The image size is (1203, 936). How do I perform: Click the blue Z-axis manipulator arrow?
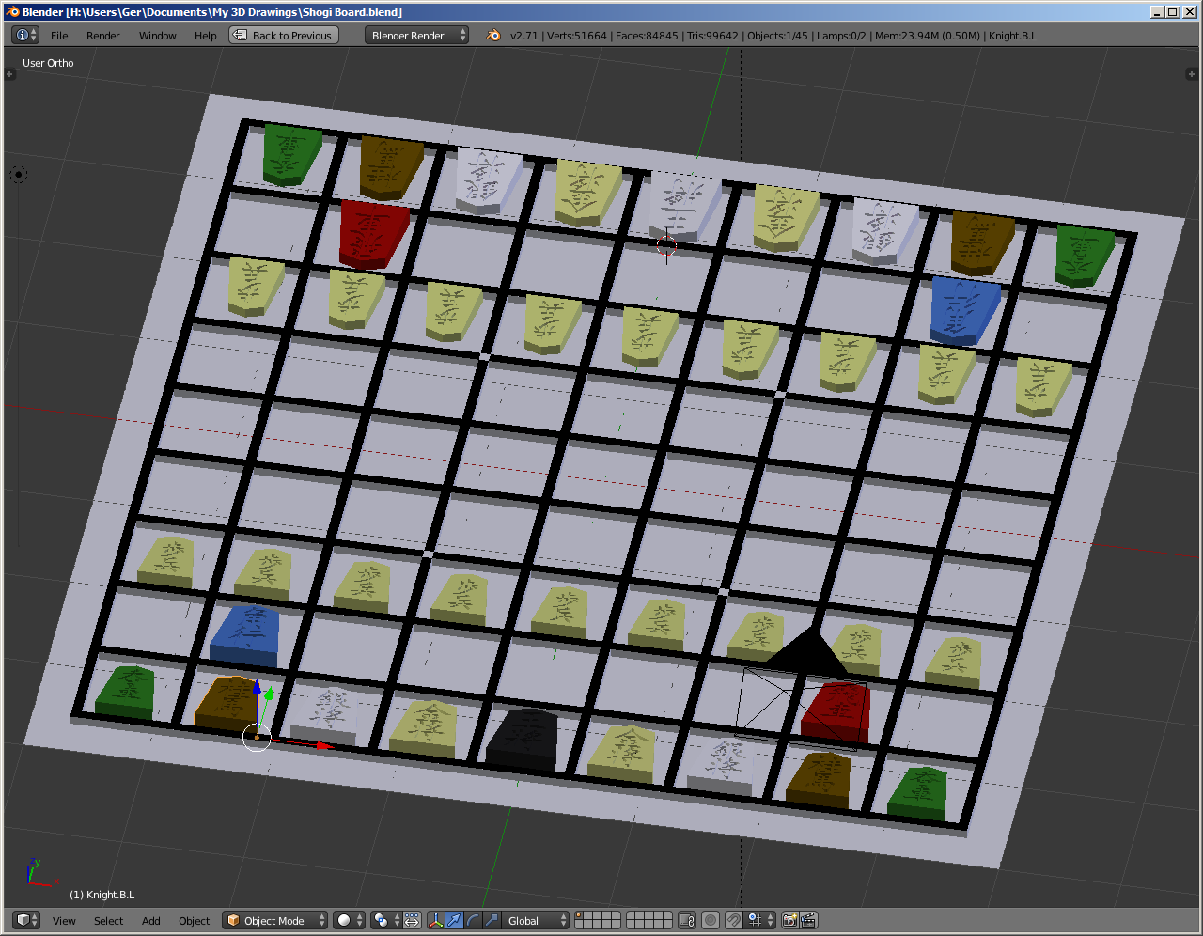tap(257, 690)
